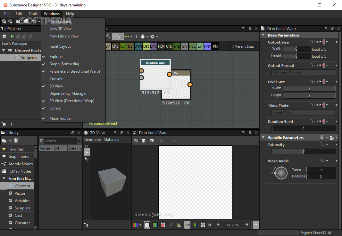Click the Warp Angle dial

pos(281,173)
